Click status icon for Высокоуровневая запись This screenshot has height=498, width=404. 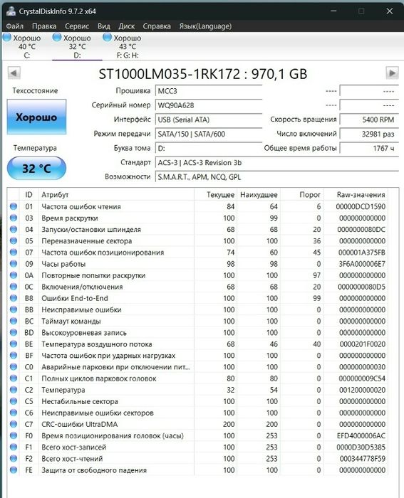pyautogui.click(x=14, y=332)
